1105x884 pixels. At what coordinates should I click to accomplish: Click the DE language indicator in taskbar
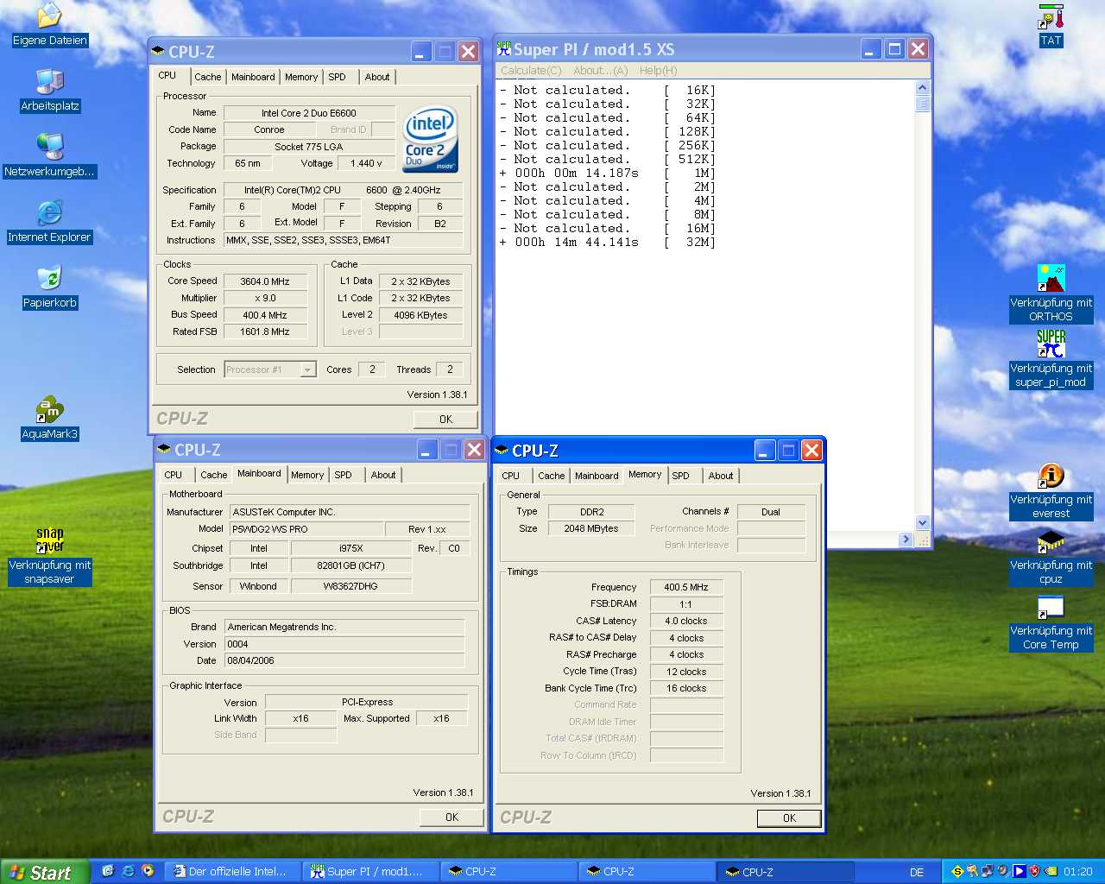click(917, 872)
